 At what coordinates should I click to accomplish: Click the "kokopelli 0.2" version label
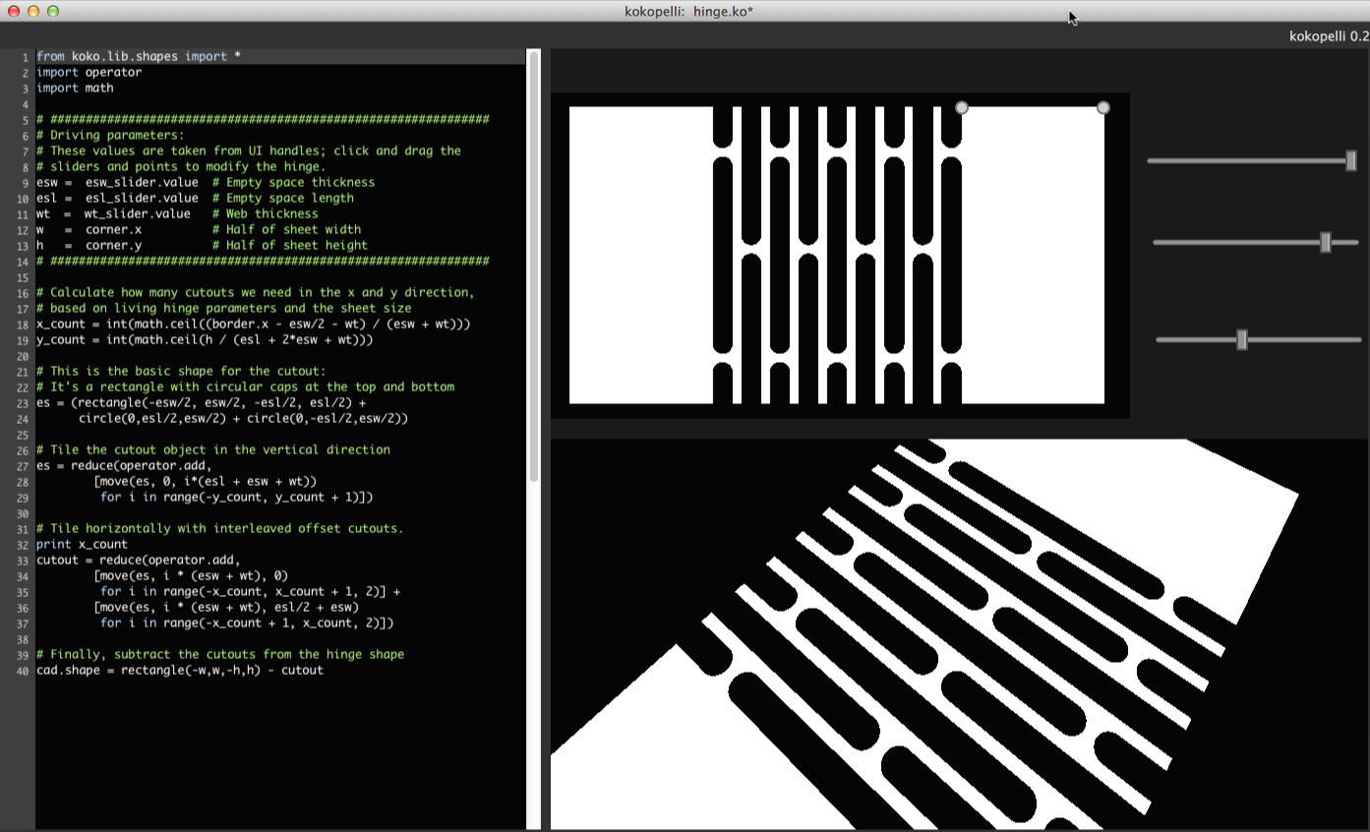click(x=1328, y=35)
